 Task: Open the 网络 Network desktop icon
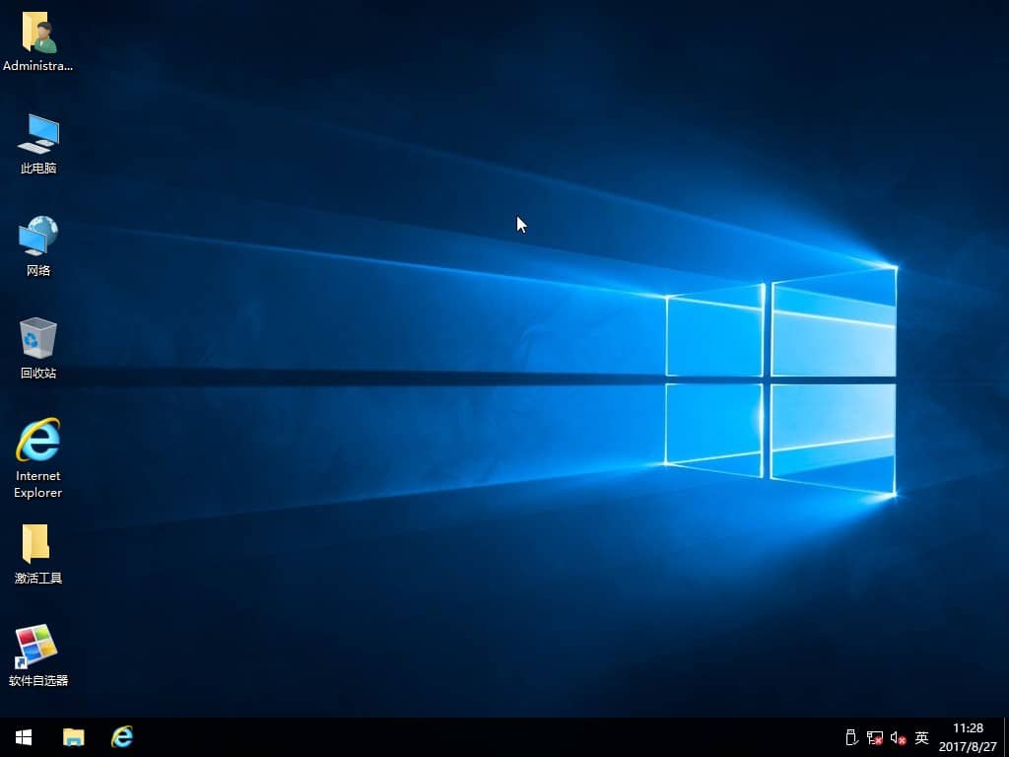(x=37, y=239)
